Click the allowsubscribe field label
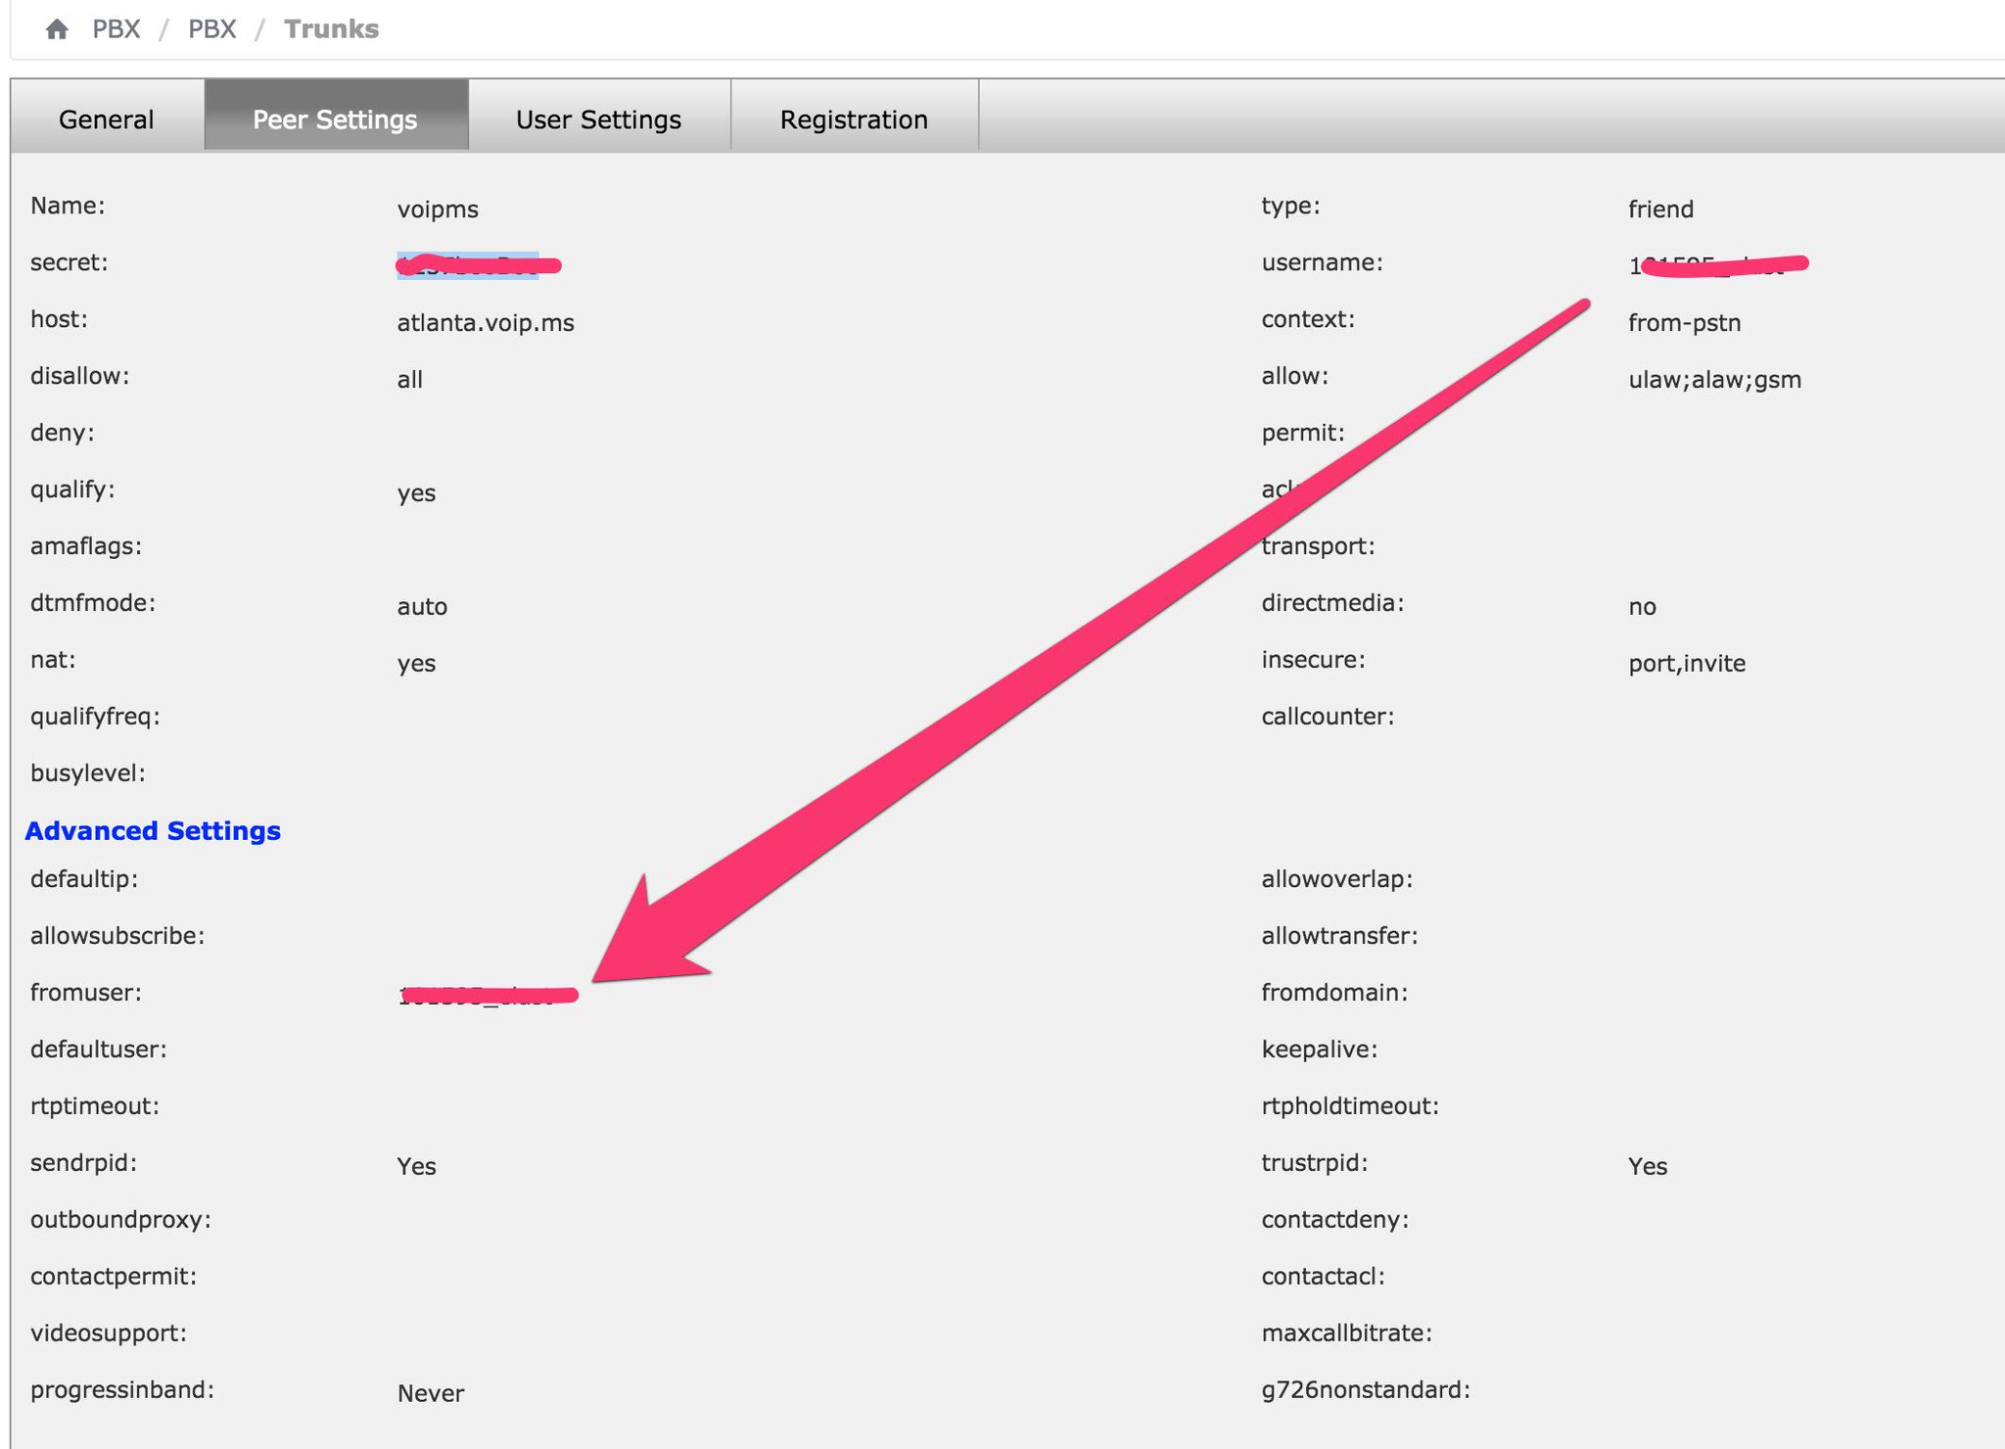The height and width of the screenshot is (1449, 2005). pos(117,936)
